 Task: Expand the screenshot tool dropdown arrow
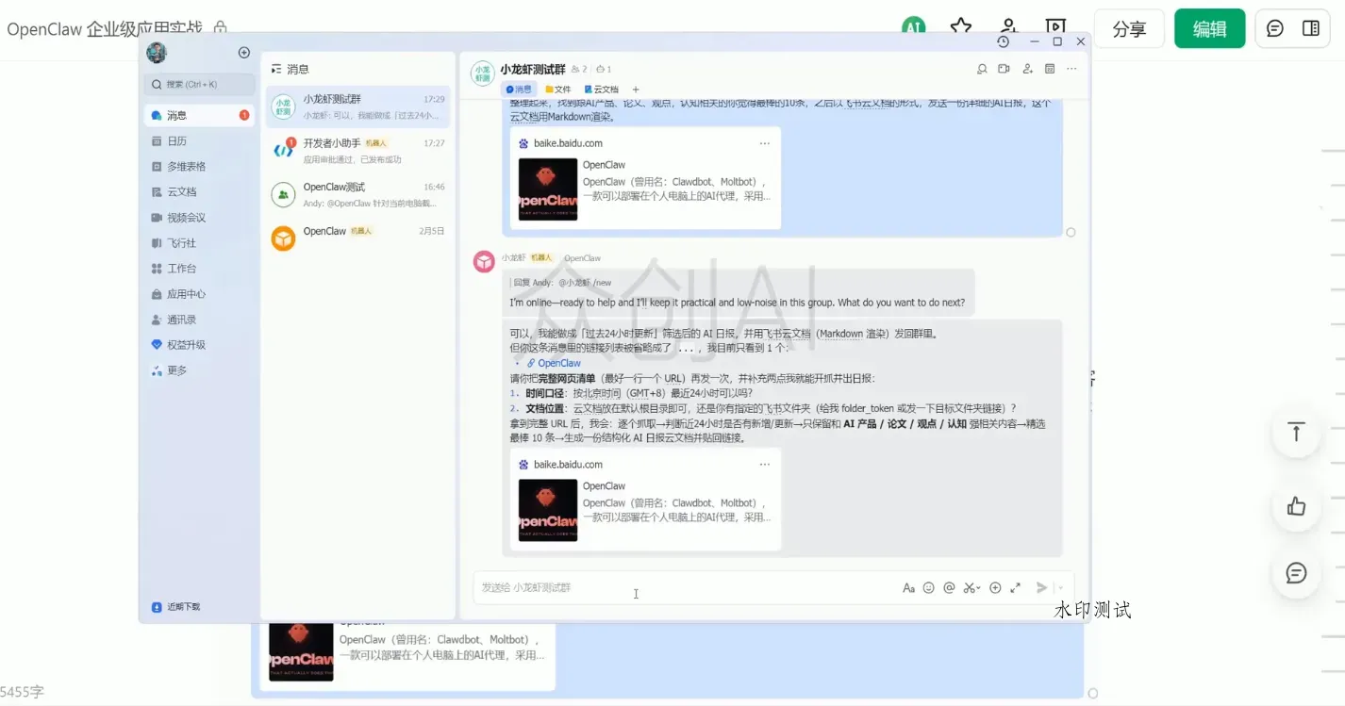[x=978, y=586]
